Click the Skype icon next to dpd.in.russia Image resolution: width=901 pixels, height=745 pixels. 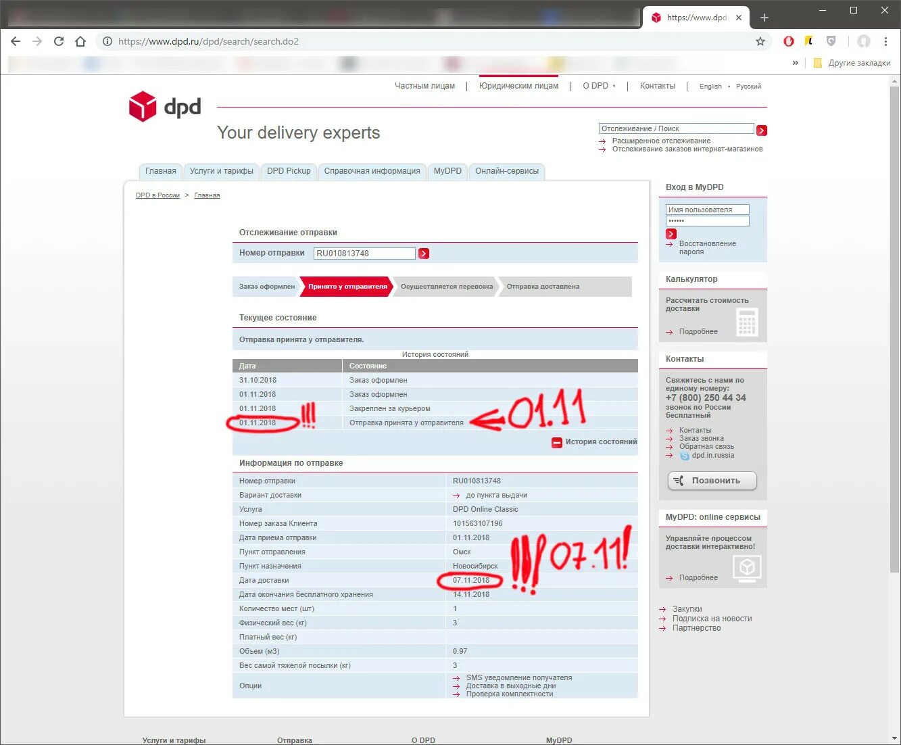tap(684, 456)
